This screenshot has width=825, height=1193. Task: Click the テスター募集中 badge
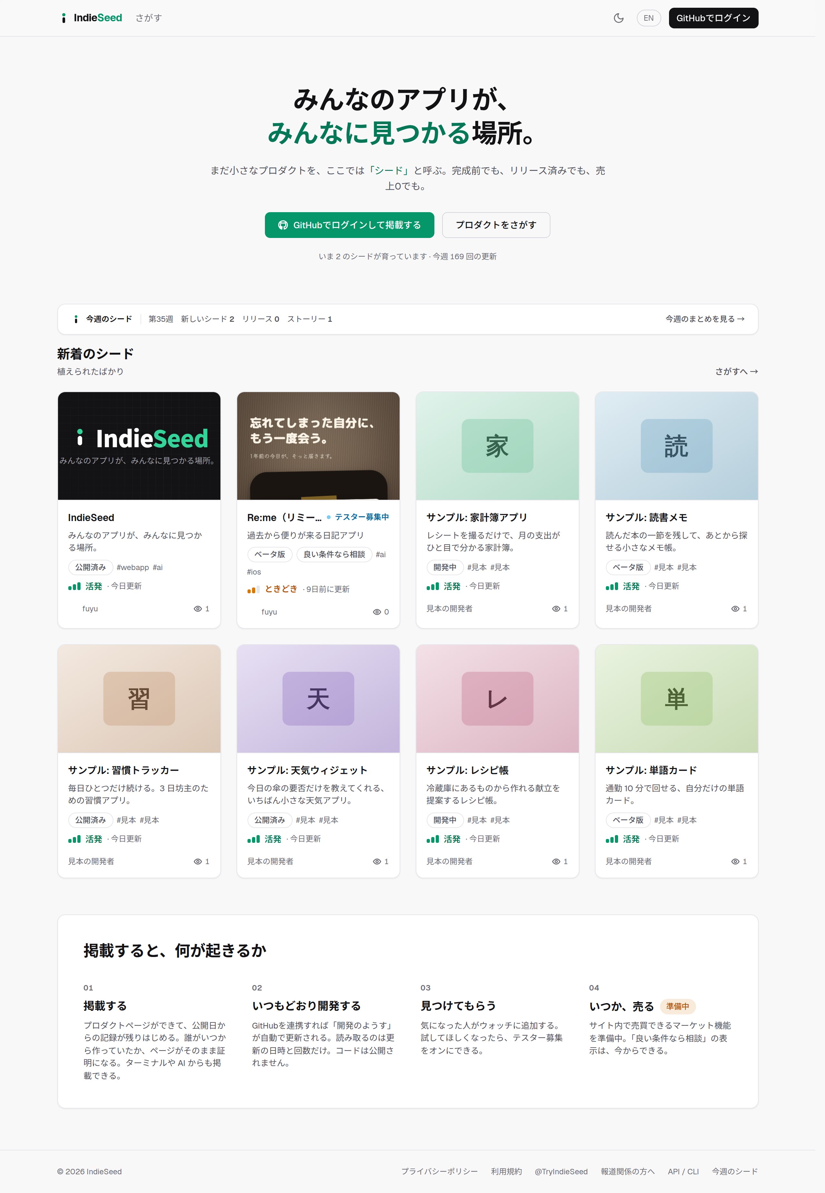[x=358, y=517]
